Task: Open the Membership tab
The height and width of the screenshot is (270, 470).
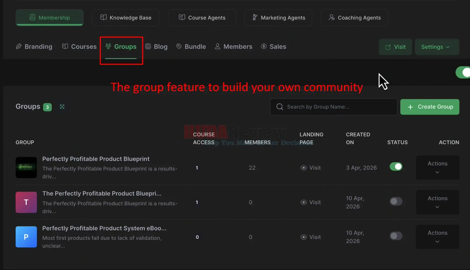Action: 49,18
